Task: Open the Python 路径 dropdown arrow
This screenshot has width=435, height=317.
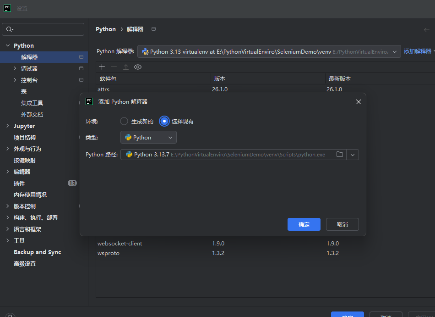Action: pyautogui.click(x=352, y=155)
